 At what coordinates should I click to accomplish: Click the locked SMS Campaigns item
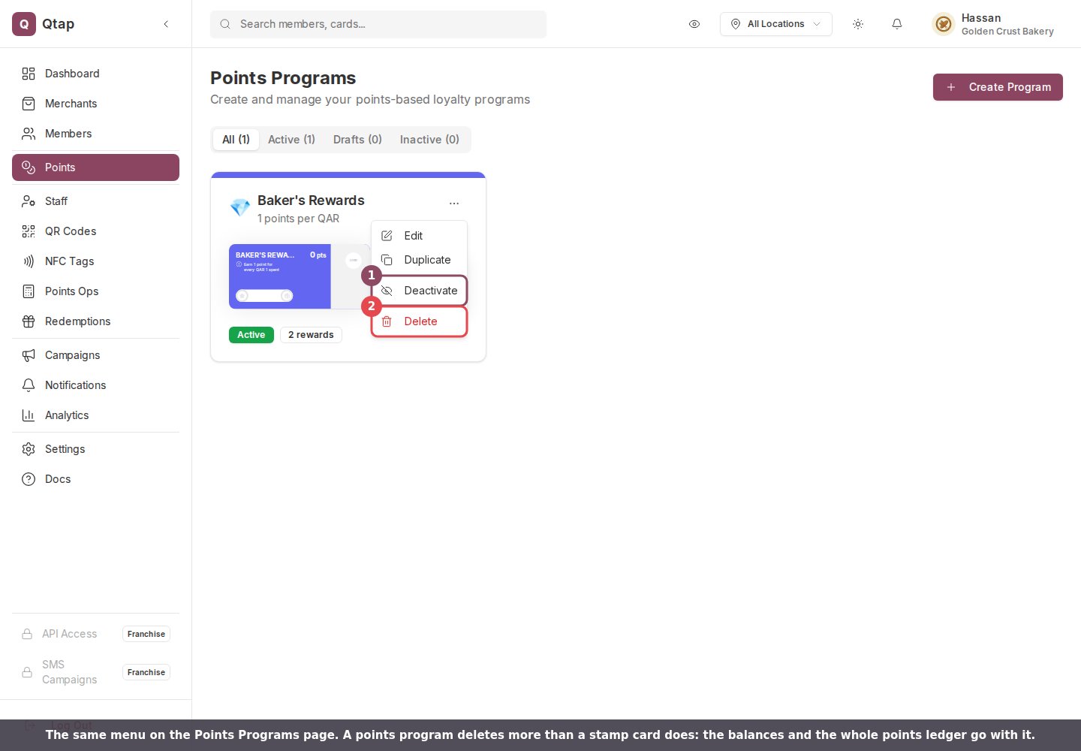point(95,672)
